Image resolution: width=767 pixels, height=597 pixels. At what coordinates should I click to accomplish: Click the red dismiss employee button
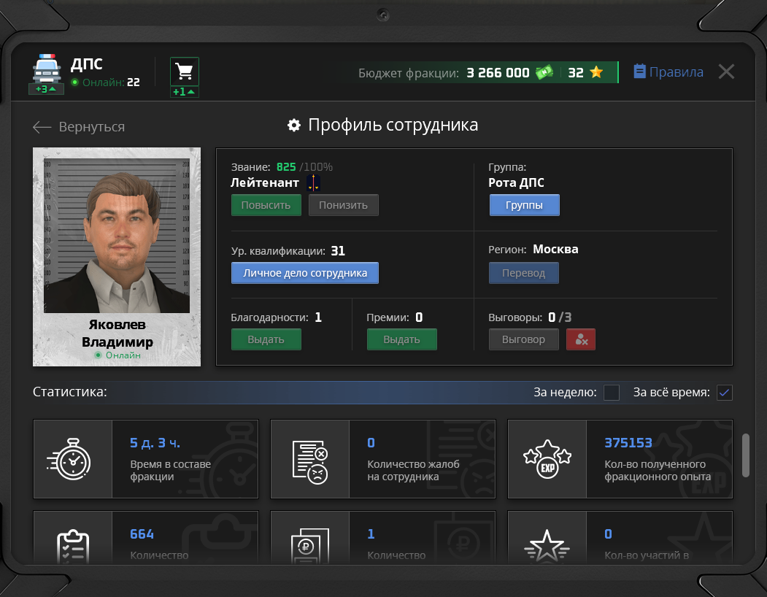tap(581, 339)
